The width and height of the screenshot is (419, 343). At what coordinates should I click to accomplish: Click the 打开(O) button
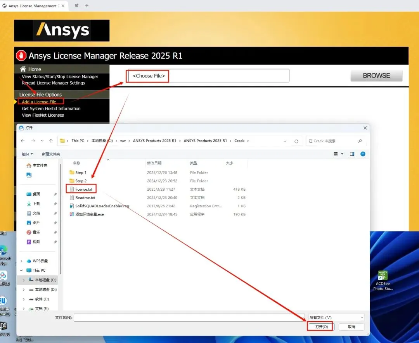tap(321, 327)
